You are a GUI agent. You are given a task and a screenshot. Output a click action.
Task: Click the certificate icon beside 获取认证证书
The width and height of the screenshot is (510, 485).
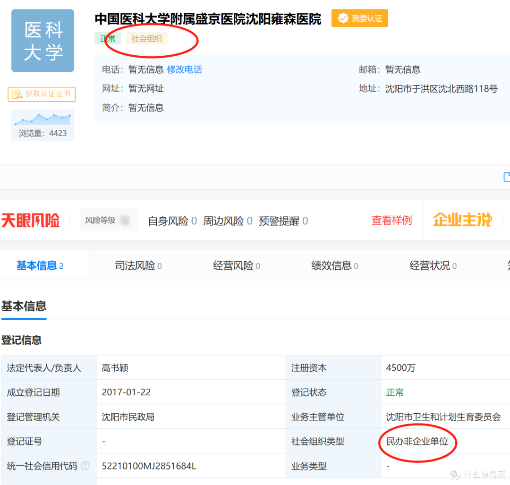coord(17,94)
